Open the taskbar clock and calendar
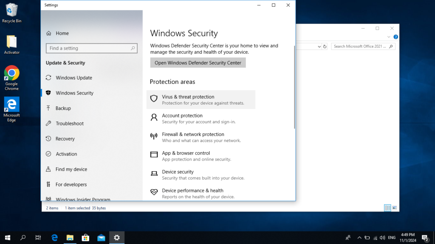The width and height of the screenshot is (435, 244). 408,238
